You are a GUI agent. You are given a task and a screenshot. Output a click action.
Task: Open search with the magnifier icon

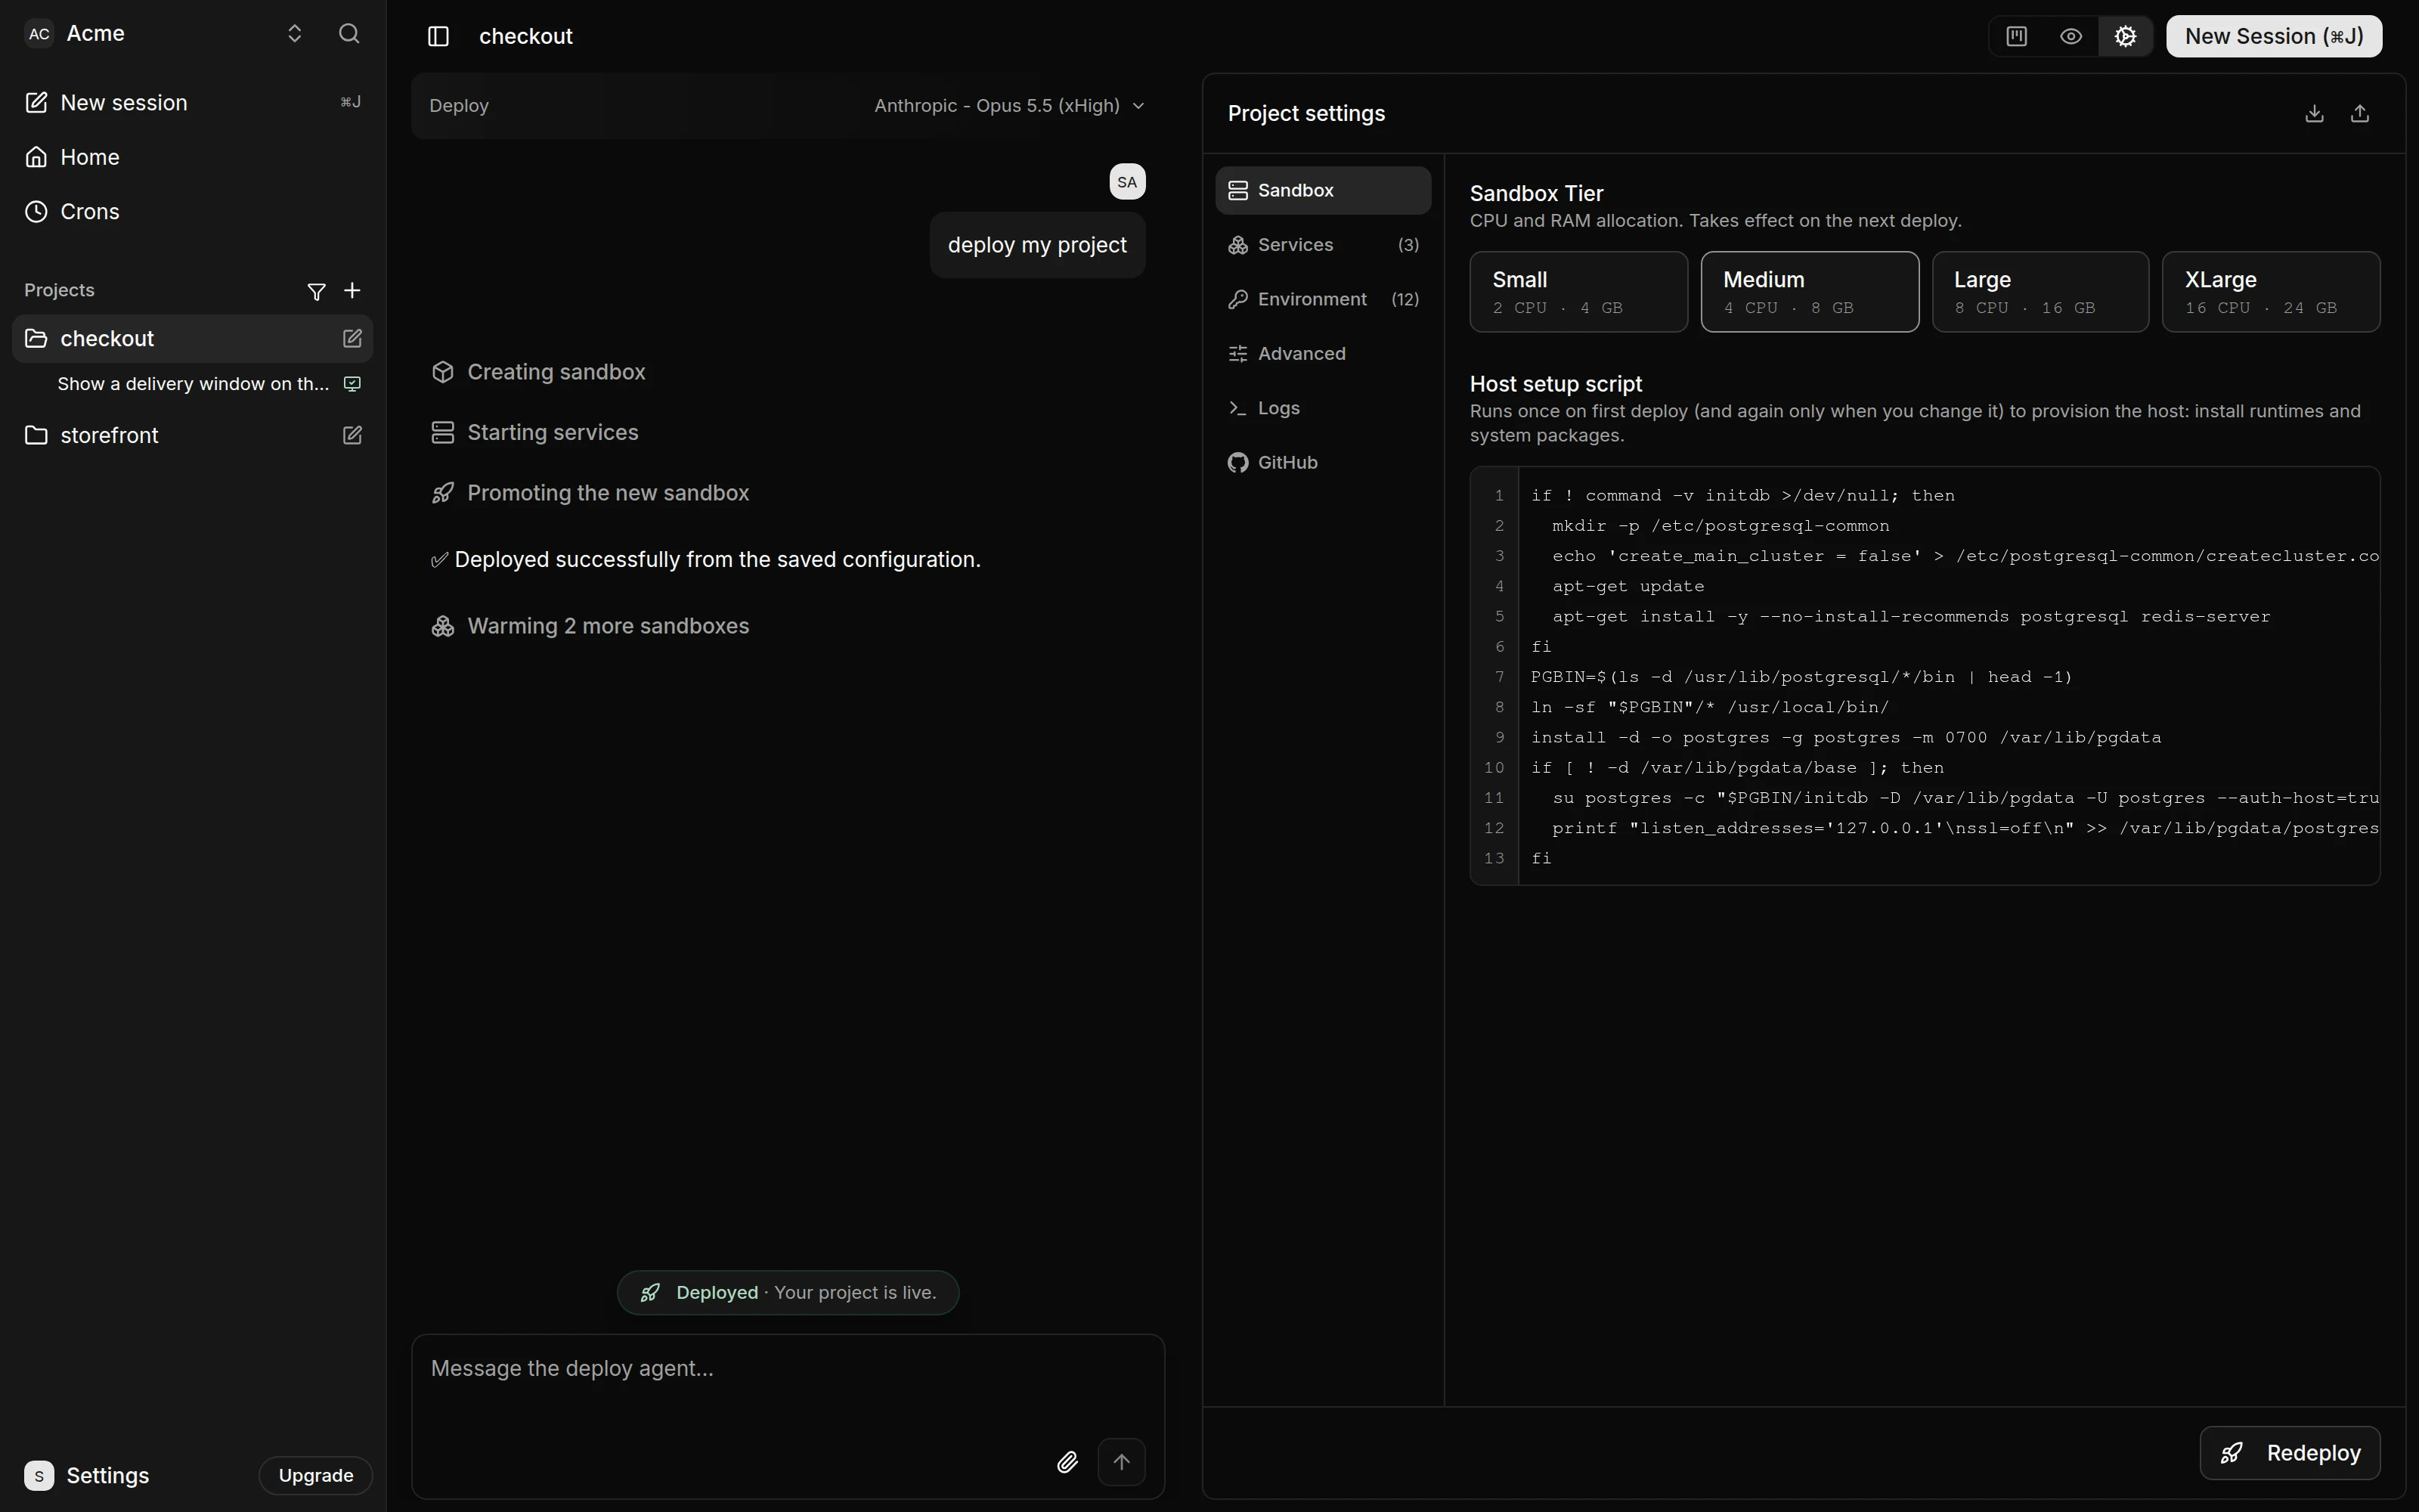(348, 33)
